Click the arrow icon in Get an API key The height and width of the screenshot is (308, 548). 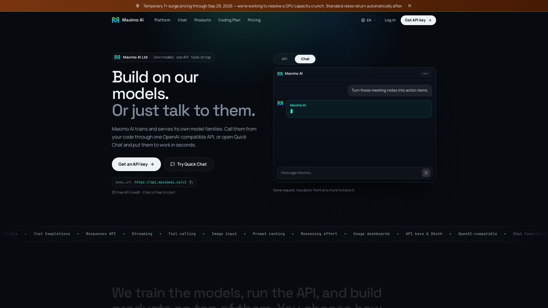pyautogui.click(x=152, y=164)
